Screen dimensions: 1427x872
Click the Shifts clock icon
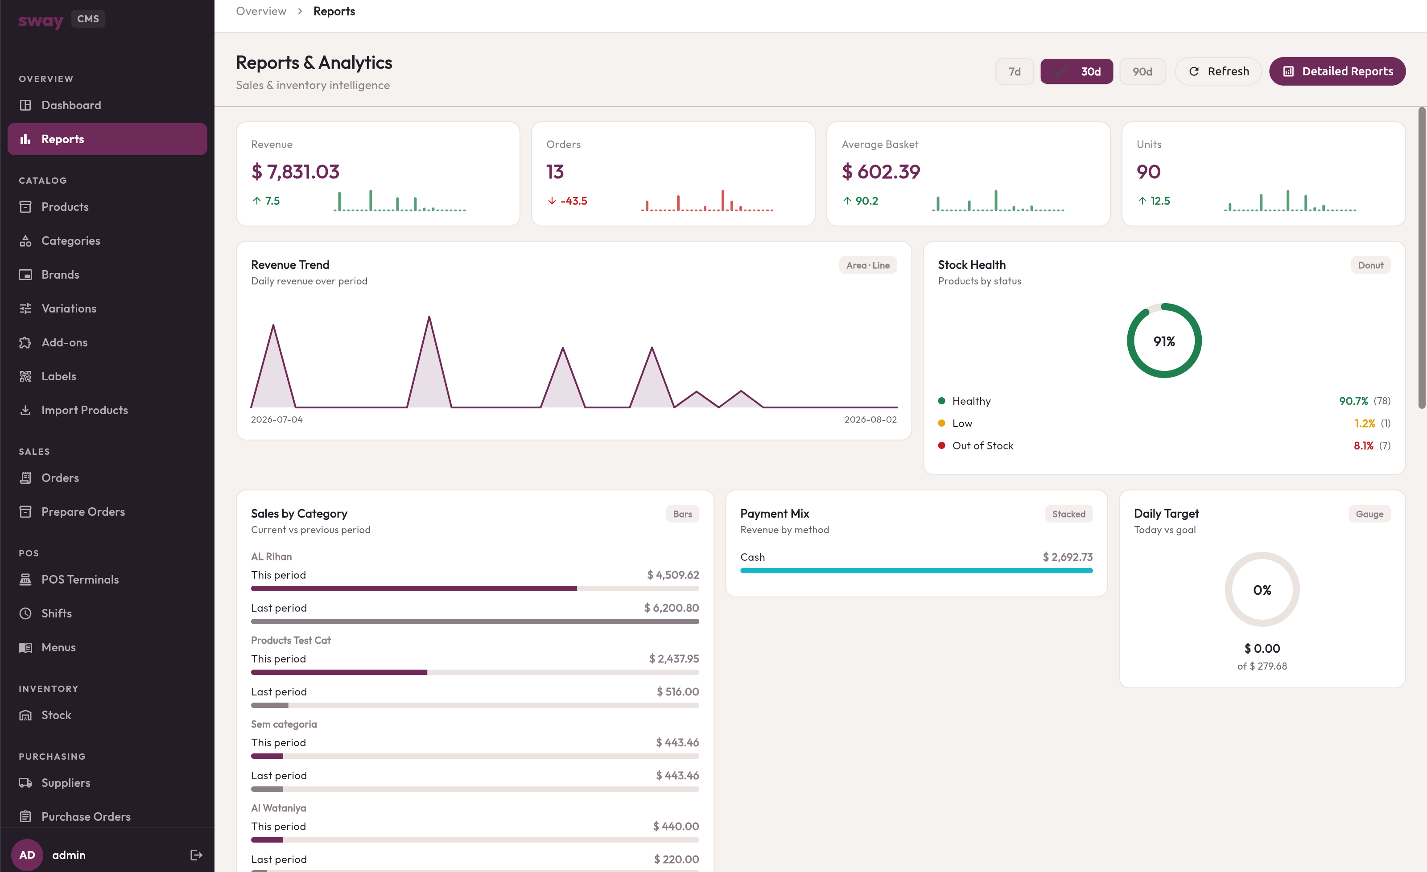click(x=25, y=613)
